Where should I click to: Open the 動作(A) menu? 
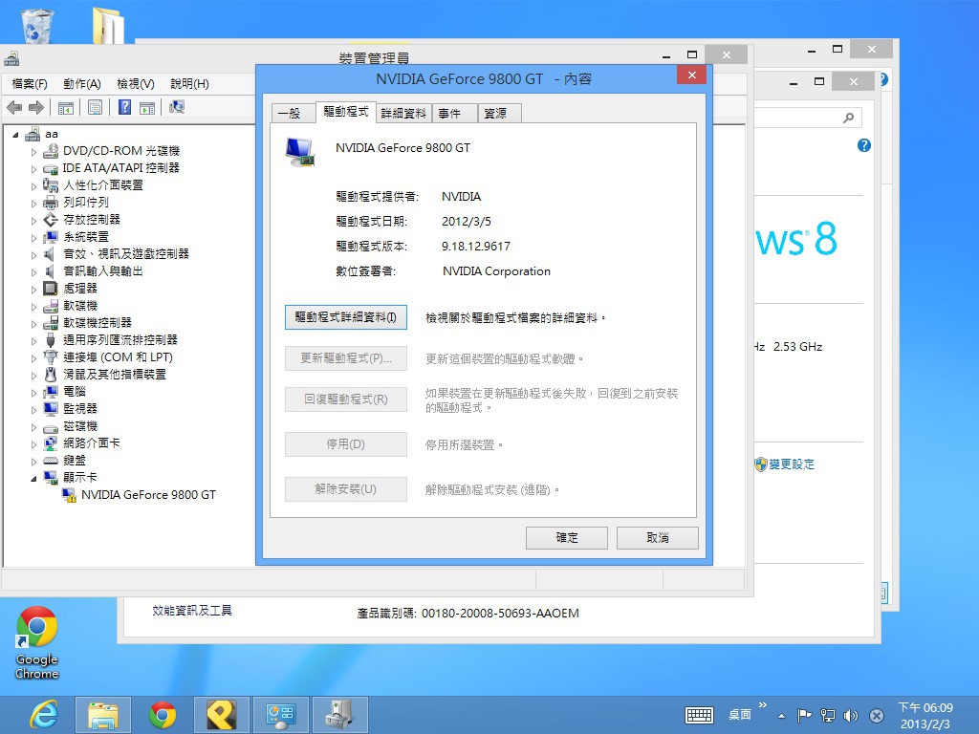(x=82, y=84)
